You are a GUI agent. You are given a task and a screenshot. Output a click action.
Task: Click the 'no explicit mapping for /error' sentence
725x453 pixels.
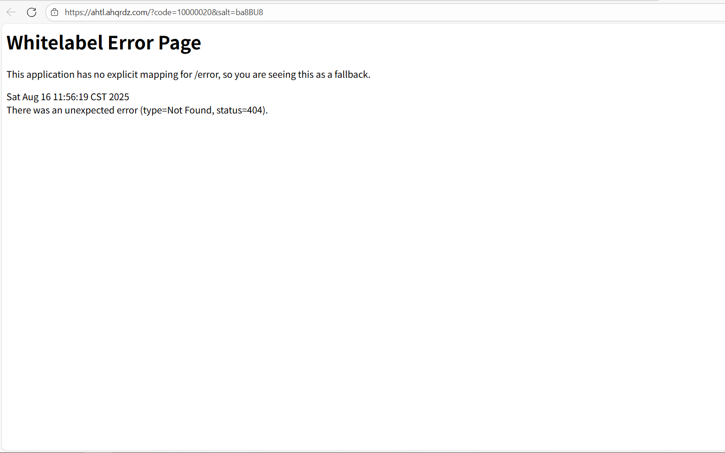tap(188, 75)
